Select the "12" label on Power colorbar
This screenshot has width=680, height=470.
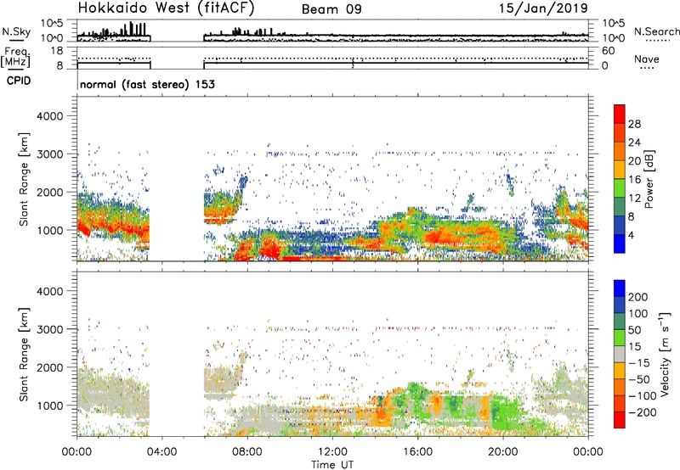(634, 199)
